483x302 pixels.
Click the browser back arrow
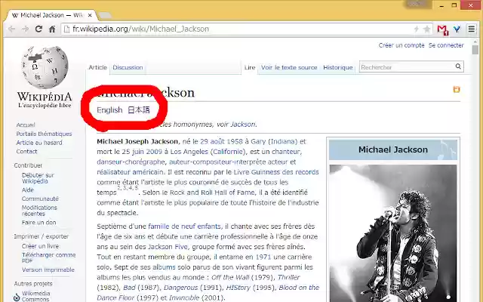pos(11,29)
